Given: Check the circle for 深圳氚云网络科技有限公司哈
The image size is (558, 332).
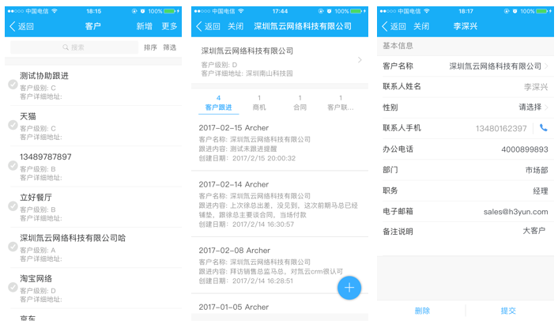Looking at the screenshot, I should [13, 247].
